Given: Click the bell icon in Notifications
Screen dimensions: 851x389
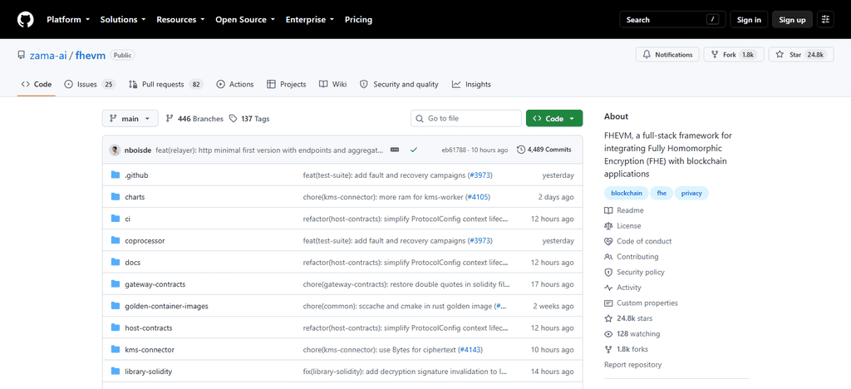Looking at the screenshot, I should point(647,55).
